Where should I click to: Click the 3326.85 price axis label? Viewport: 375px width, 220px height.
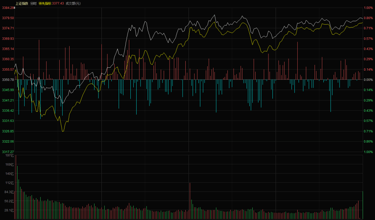[8, 131]
